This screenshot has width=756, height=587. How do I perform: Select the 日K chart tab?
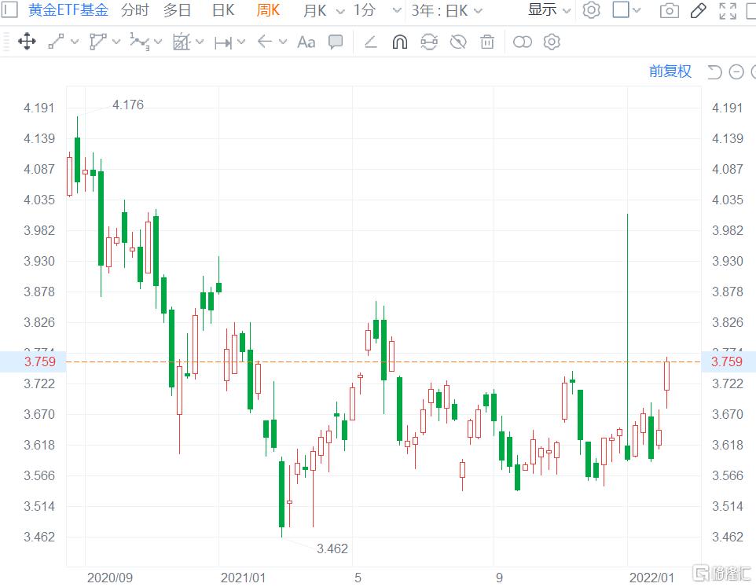coord(222,11)
